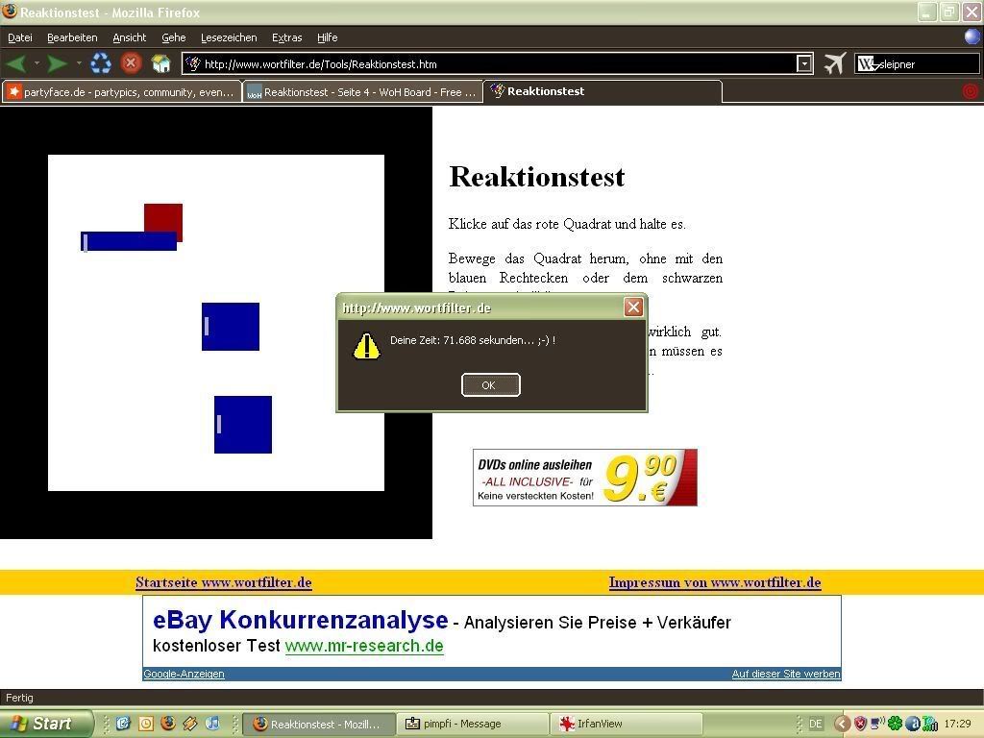Click the yellow warning icon in the dialog
This screenshot has height=738, width=984.
click(366, 346)
